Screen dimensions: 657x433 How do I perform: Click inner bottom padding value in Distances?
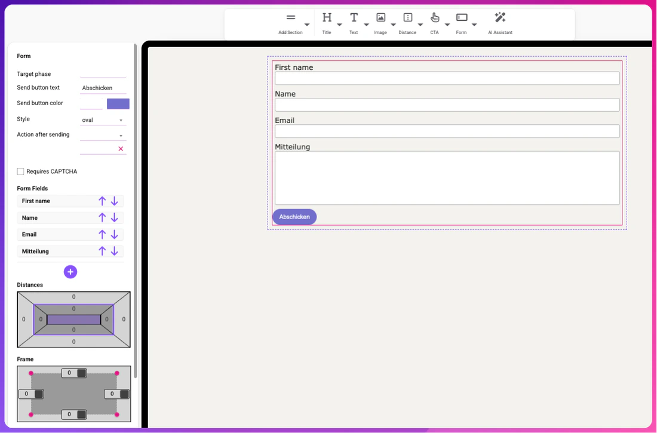[x=73, y=330]
